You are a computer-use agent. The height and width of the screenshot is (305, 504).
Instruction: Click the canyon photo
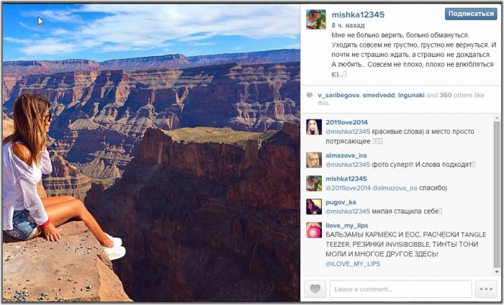click(x=151, y=152)
